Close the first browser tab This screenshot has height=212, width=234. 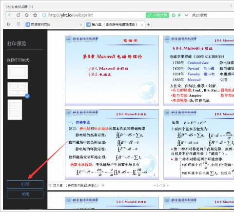[81, 25]
